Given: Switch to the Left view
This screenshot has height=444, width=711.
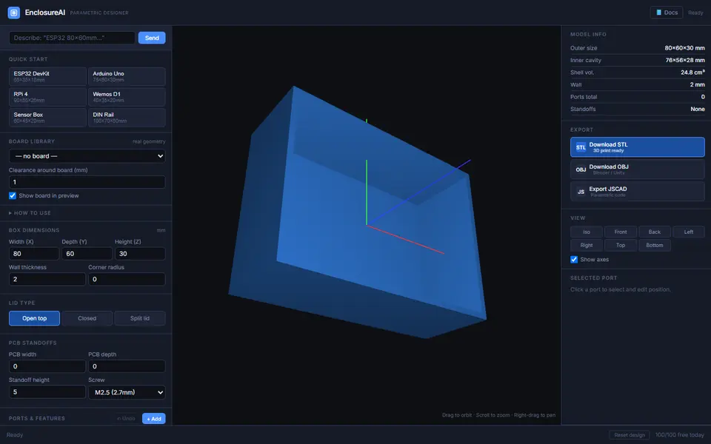Looking at the screenshot, I should click(x=688, y=232).
